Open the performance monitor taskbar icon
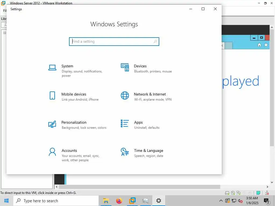The image size is (275, 206). coord(145,201)
